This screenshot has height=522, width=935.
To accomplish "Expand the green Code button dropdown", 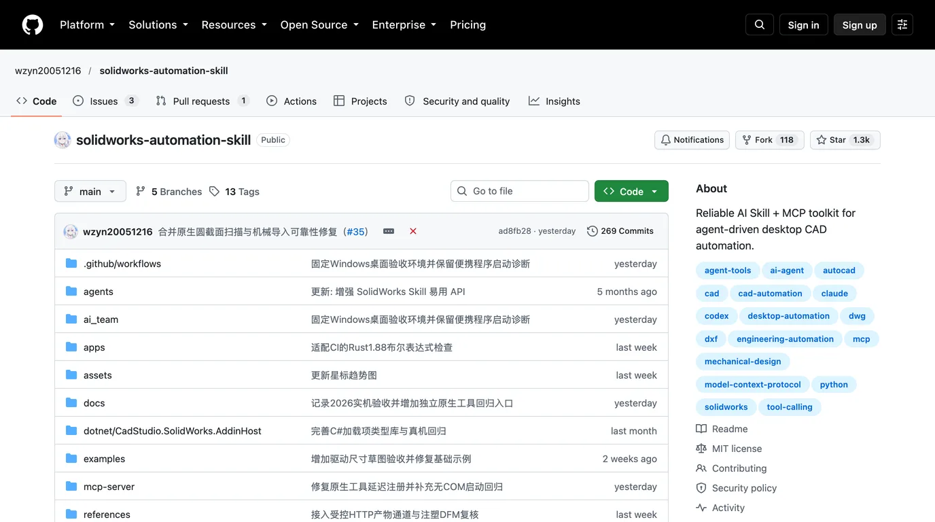I will 631,192.
